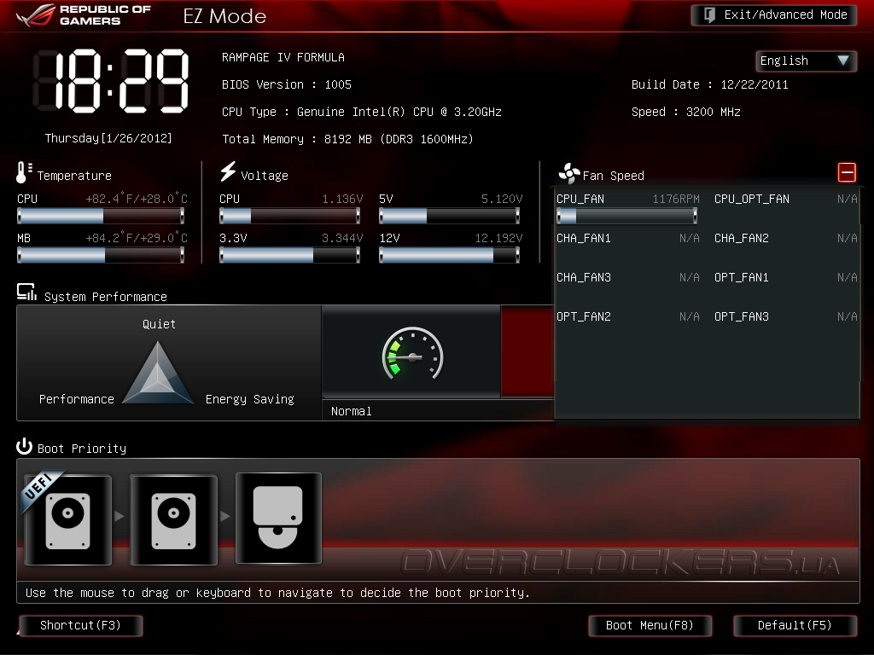Screen dimensions: 874x655
Task: Click the CHA_FAN3 label
Action: coord(584,277)
